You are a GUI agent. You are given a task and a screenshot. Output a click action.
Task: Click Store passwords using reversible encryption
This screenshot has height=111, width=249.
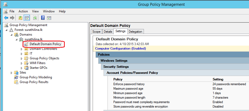(140, 107)
